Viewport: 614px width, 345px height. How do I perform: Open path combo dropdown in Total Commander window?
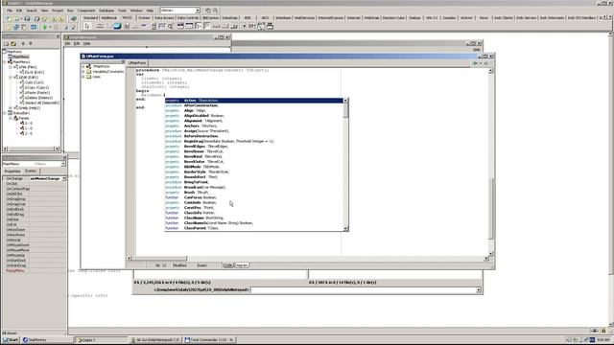[x=478, y=290]
